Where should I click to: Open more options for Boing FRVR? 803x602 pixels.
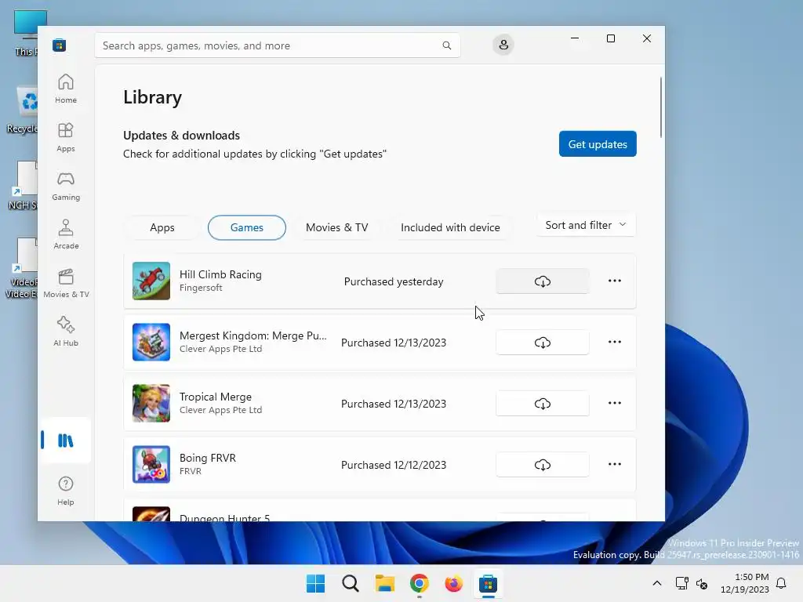pos(615,464)
